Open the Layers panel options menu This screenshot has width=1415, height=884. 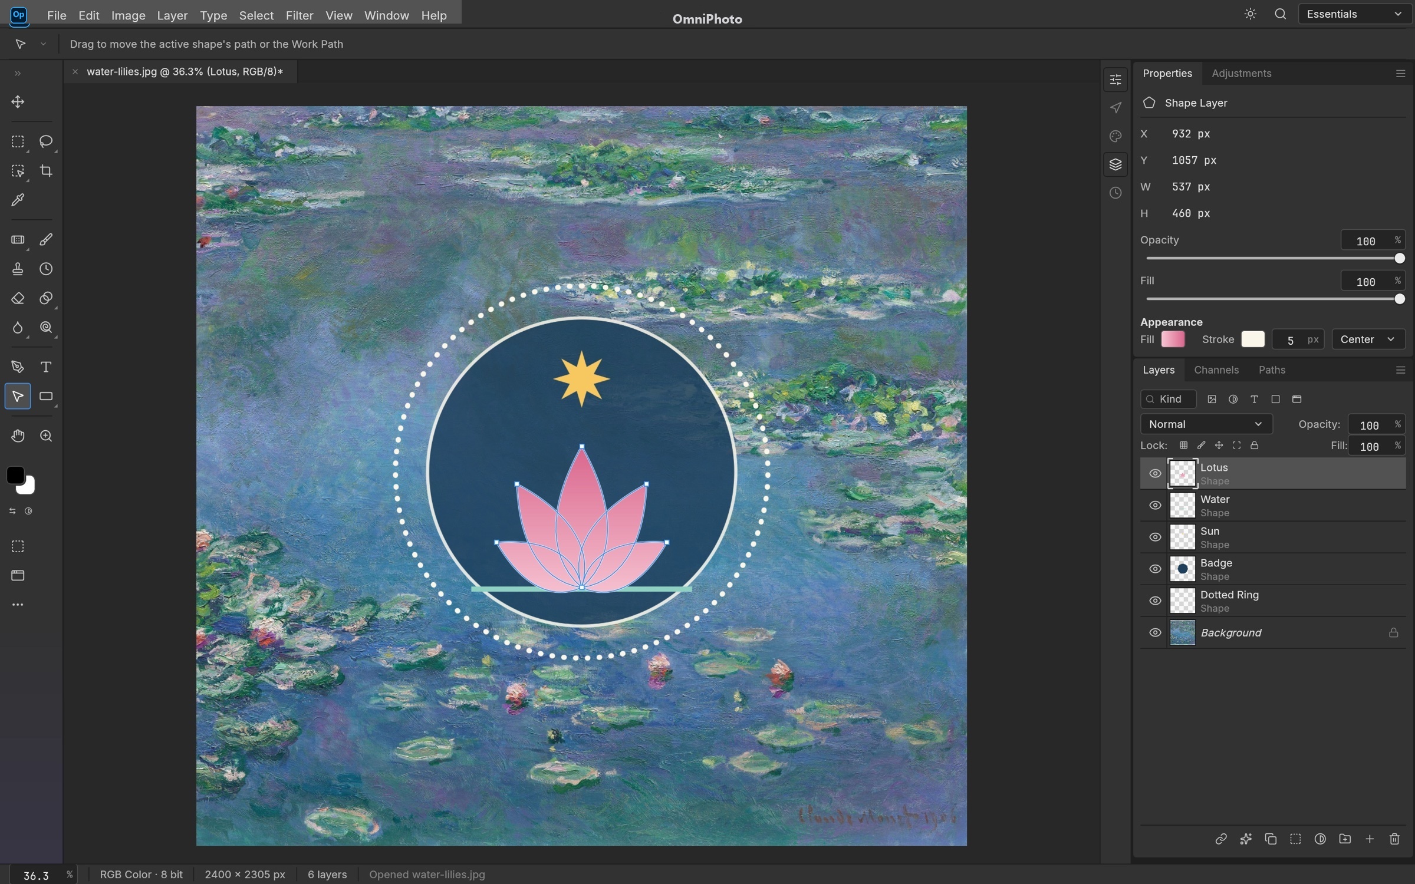1400,370
